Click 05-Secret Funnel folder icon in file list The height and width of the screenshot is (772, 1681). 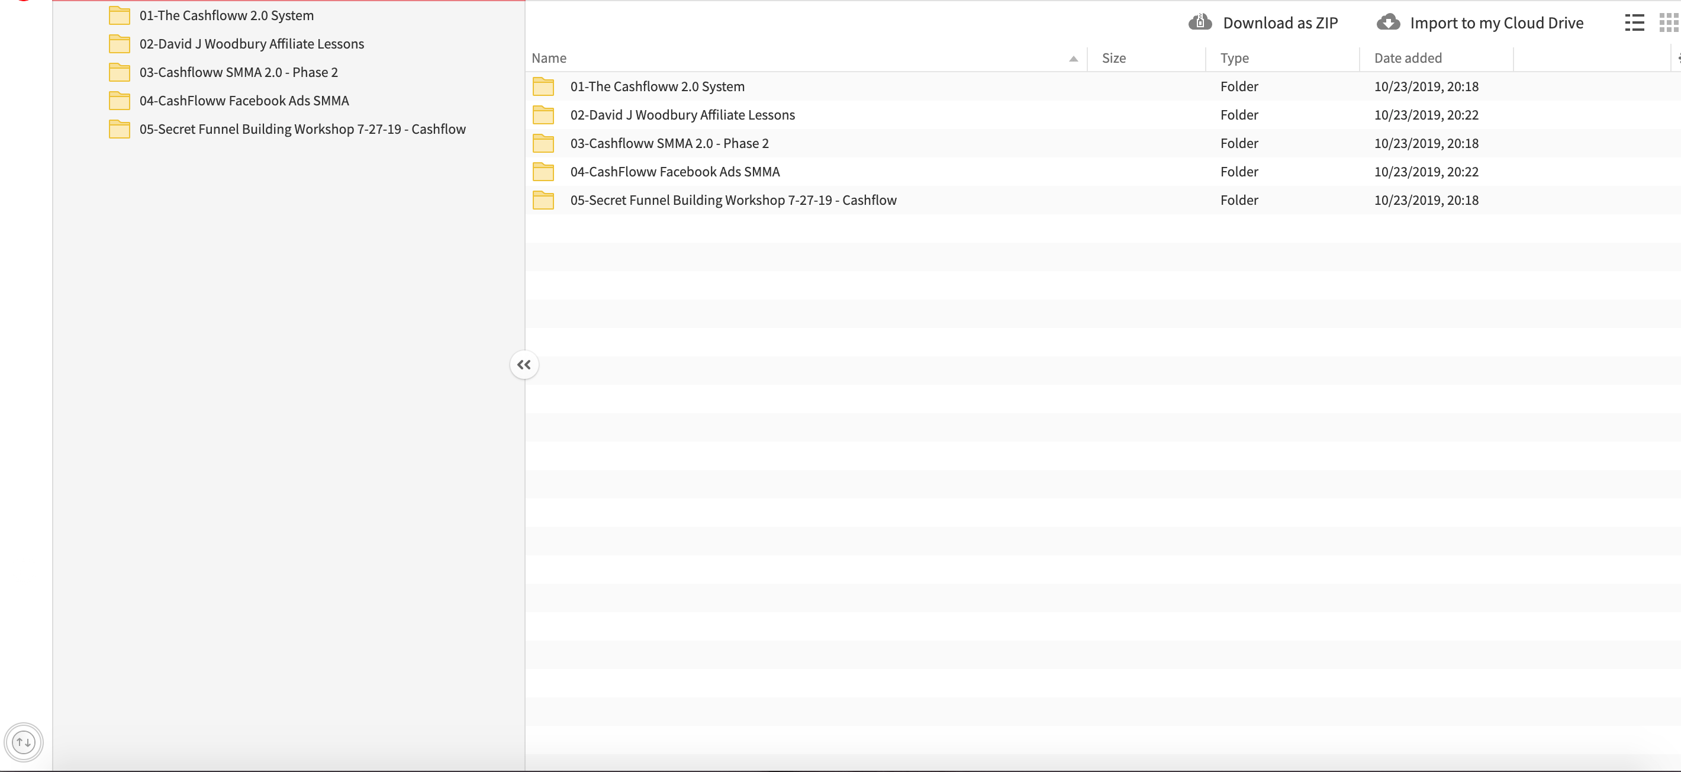(x=543, y=200)
